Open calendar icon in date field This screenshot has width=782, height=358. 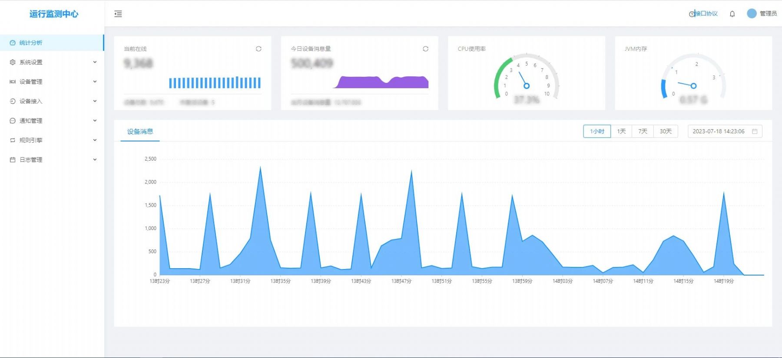[755, 131]
